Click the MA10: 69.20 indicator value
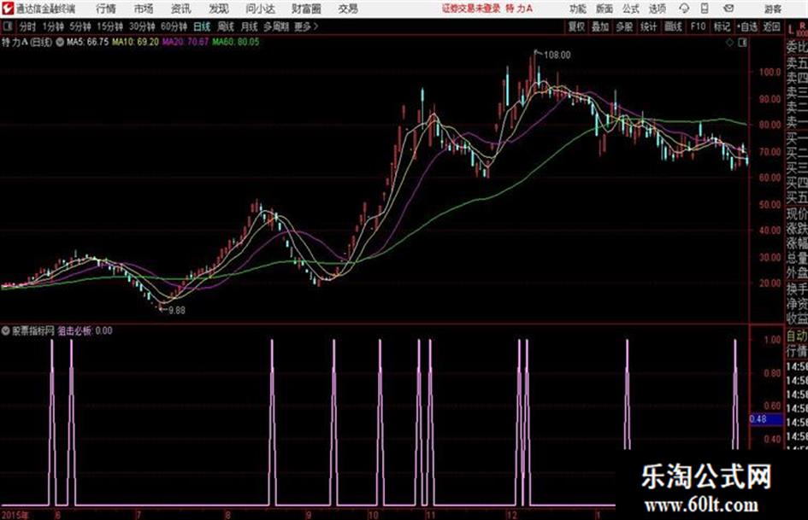This screenshot has height=520, width=808. [x=136, y=42]
